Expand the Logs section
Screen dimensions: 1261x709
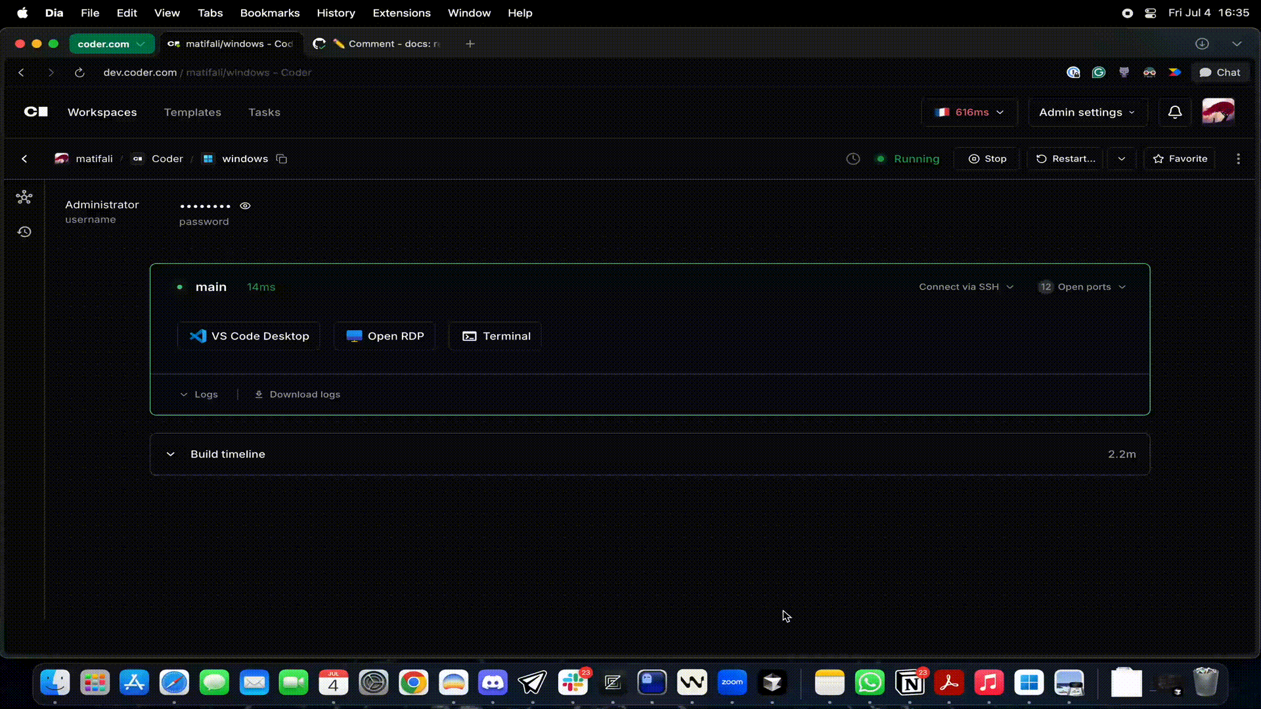tap(199, 395)
